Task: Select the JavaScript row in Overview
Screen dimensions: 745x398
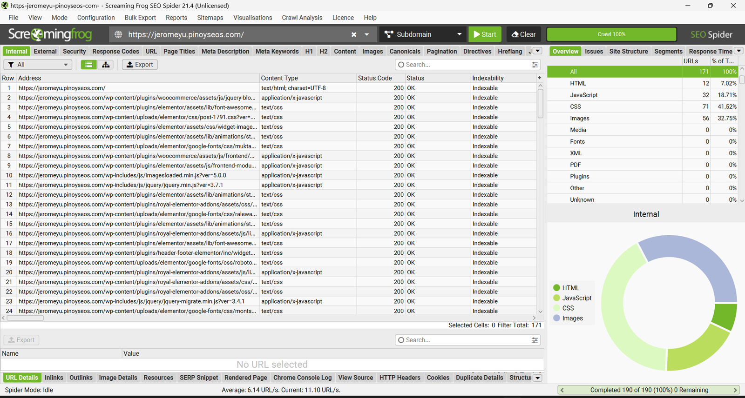Action: tap(643, 95)
